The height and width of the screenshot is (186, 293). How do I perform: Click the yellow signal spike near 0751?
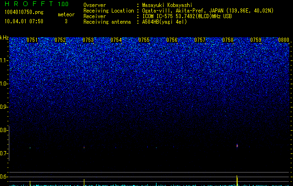click(x=30, y=183)
